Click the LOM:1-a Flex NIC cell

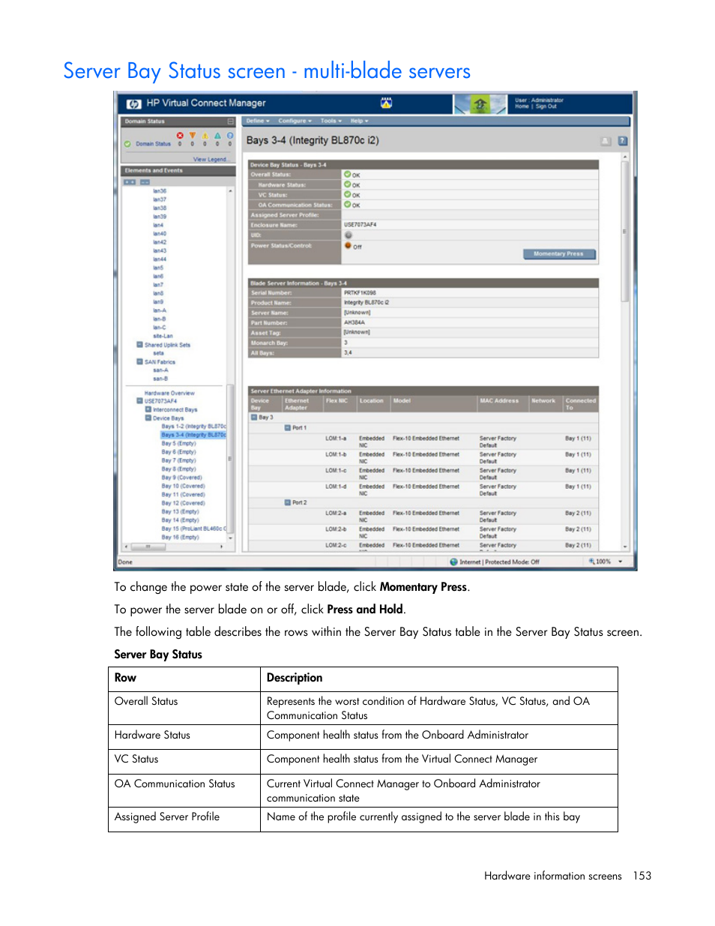(336, 439)
